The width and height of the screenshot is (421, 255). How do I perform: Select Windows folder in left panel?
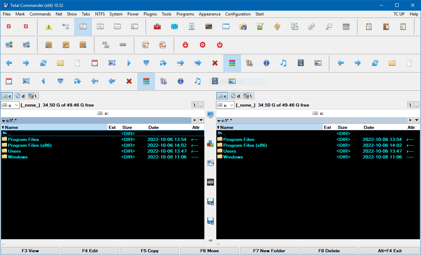pyautogui.click(x=18, y=157)
